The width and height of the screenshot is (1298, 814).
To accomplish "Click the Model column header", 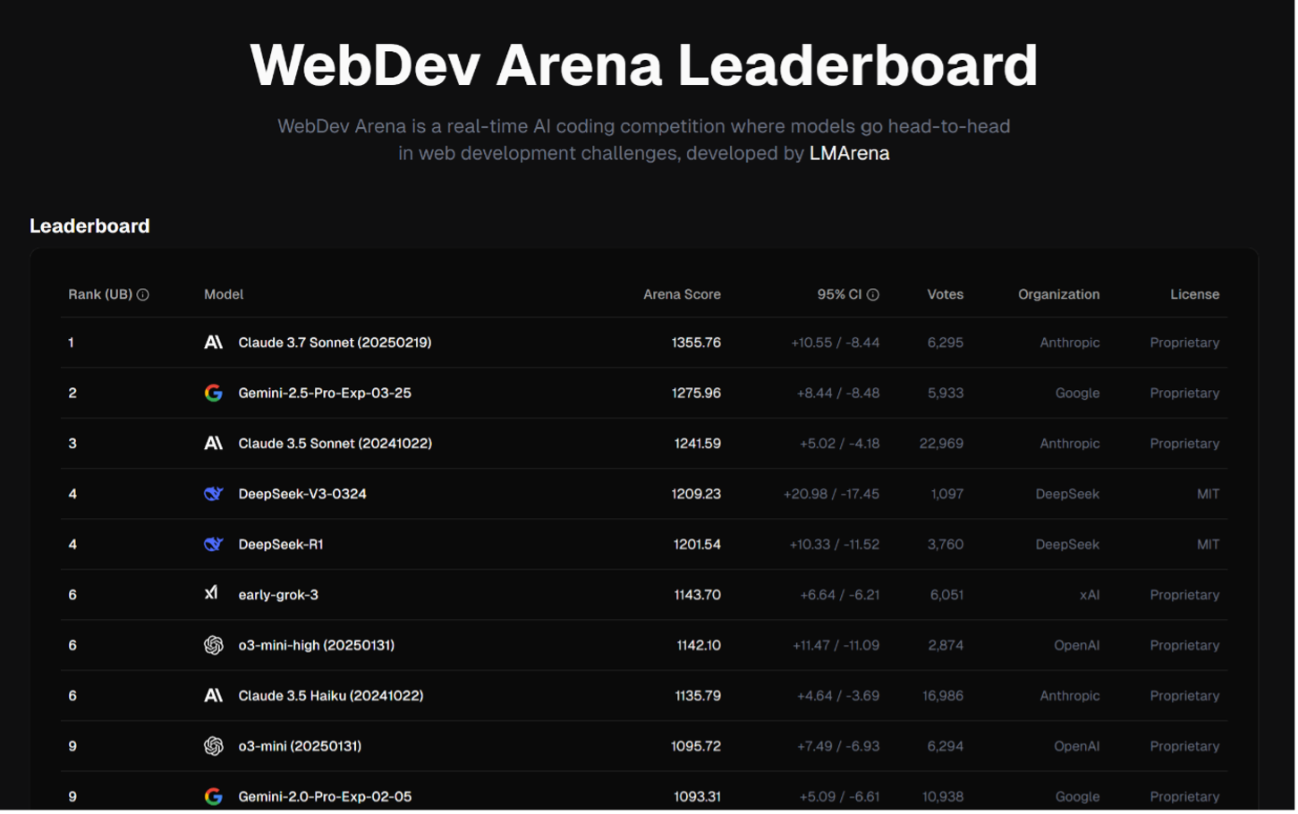I will pos(225,295).
